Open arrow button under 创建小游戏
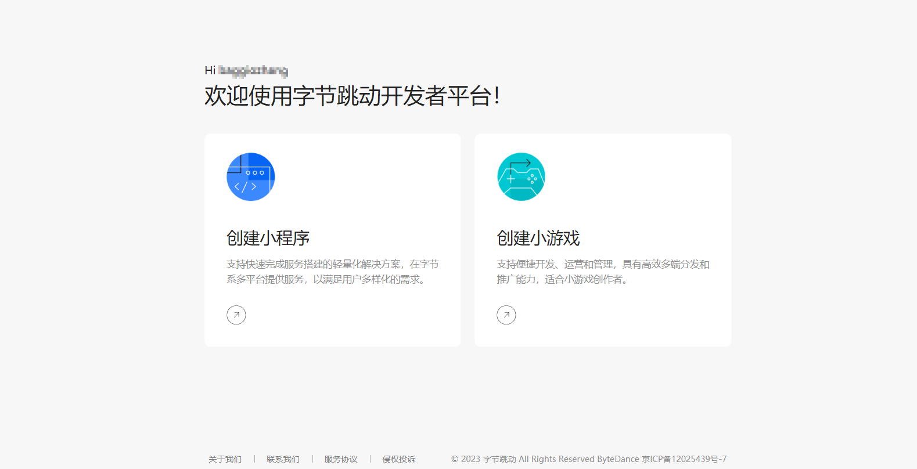 (506, 315)
